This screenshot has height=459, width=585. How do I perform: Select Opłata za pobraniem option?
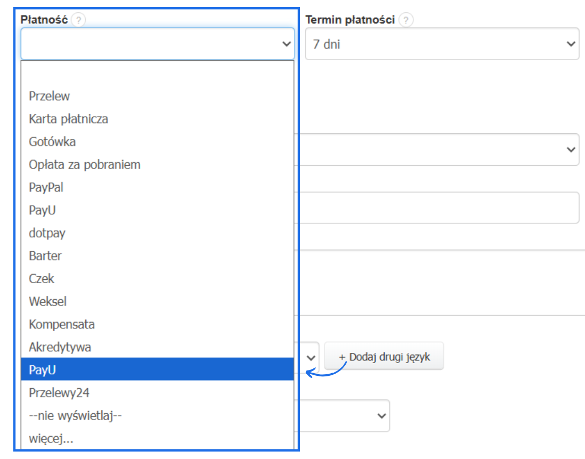(85, 165)
